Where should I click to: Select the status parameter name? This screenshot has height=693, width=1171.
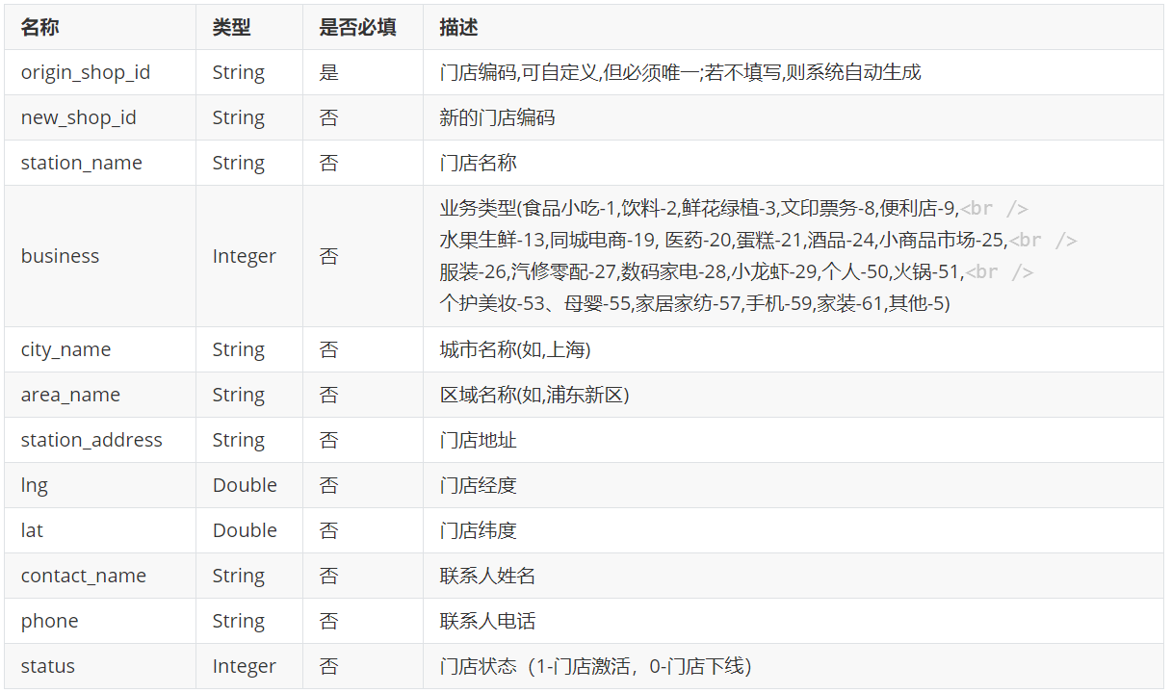tap(48, 666)
